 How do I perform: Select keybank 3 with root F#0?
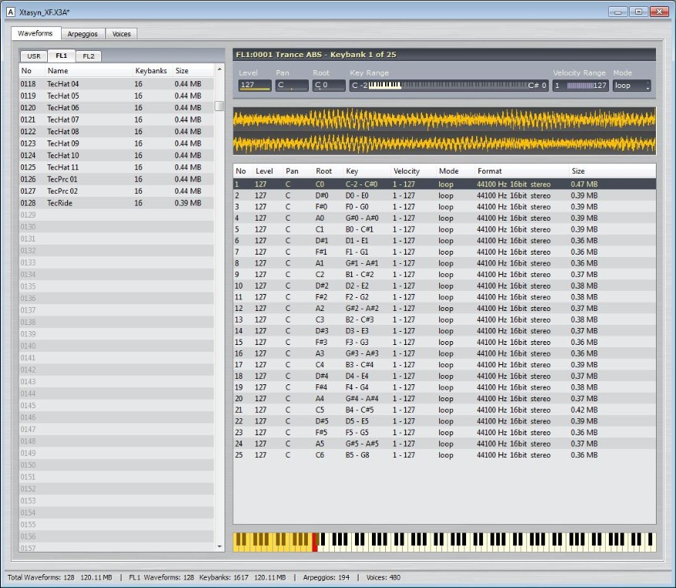(x=444, y=207)
